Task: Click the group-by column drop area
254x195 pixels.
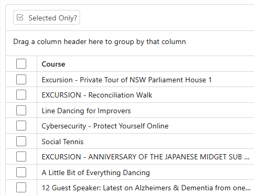Action: (x=130, y=44)
